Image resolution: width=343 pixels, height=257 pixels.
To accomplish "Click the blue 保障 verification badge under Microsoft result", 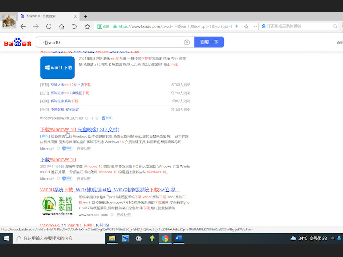I will [67, 149].
